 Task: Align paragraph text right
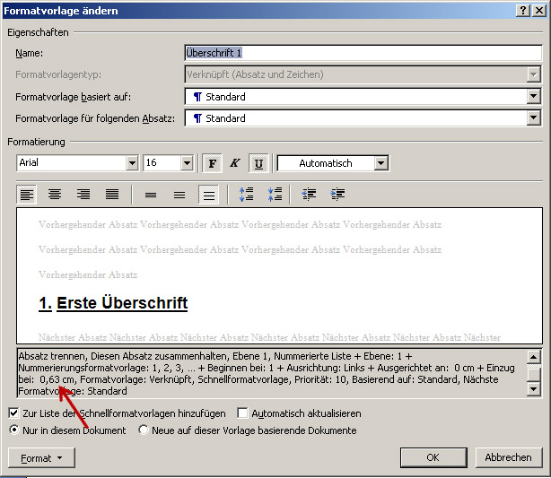(x=83, y=194)
